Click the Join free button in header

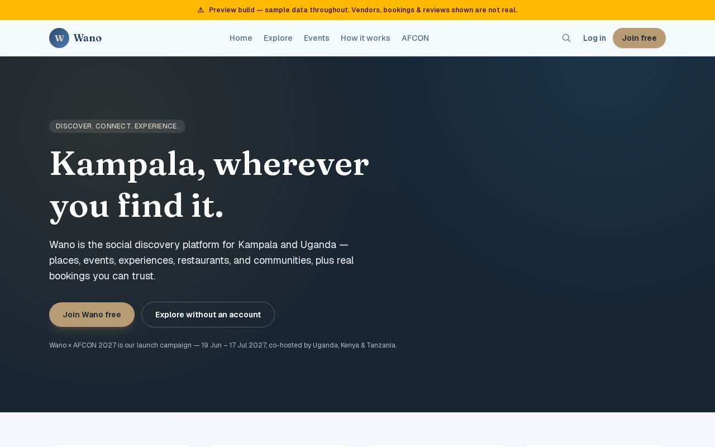tap(639, 38)
